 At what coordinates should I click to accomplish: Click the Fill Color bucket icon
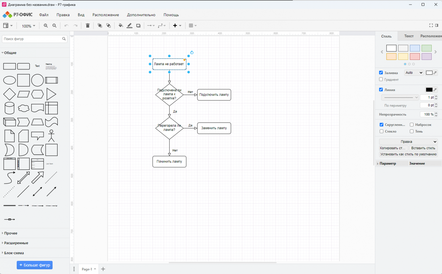click(x=121, y=26)
